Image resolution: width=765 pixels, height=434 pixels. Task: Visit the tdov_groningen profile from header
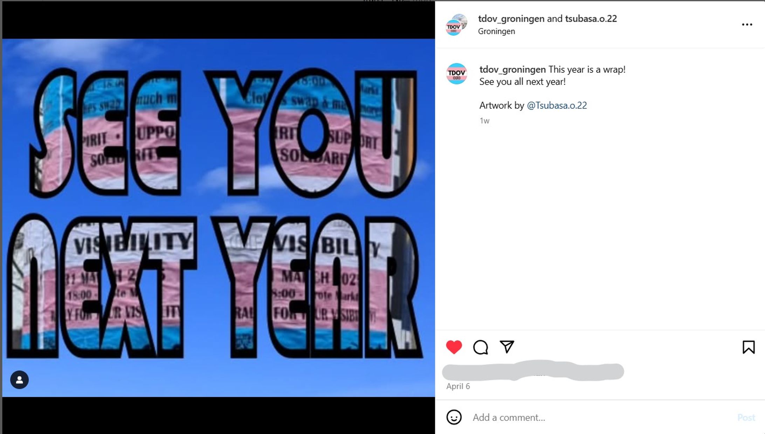(x=511, y=19)
